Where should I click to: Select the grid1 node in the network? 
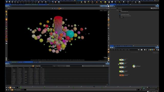coord(121,67)
